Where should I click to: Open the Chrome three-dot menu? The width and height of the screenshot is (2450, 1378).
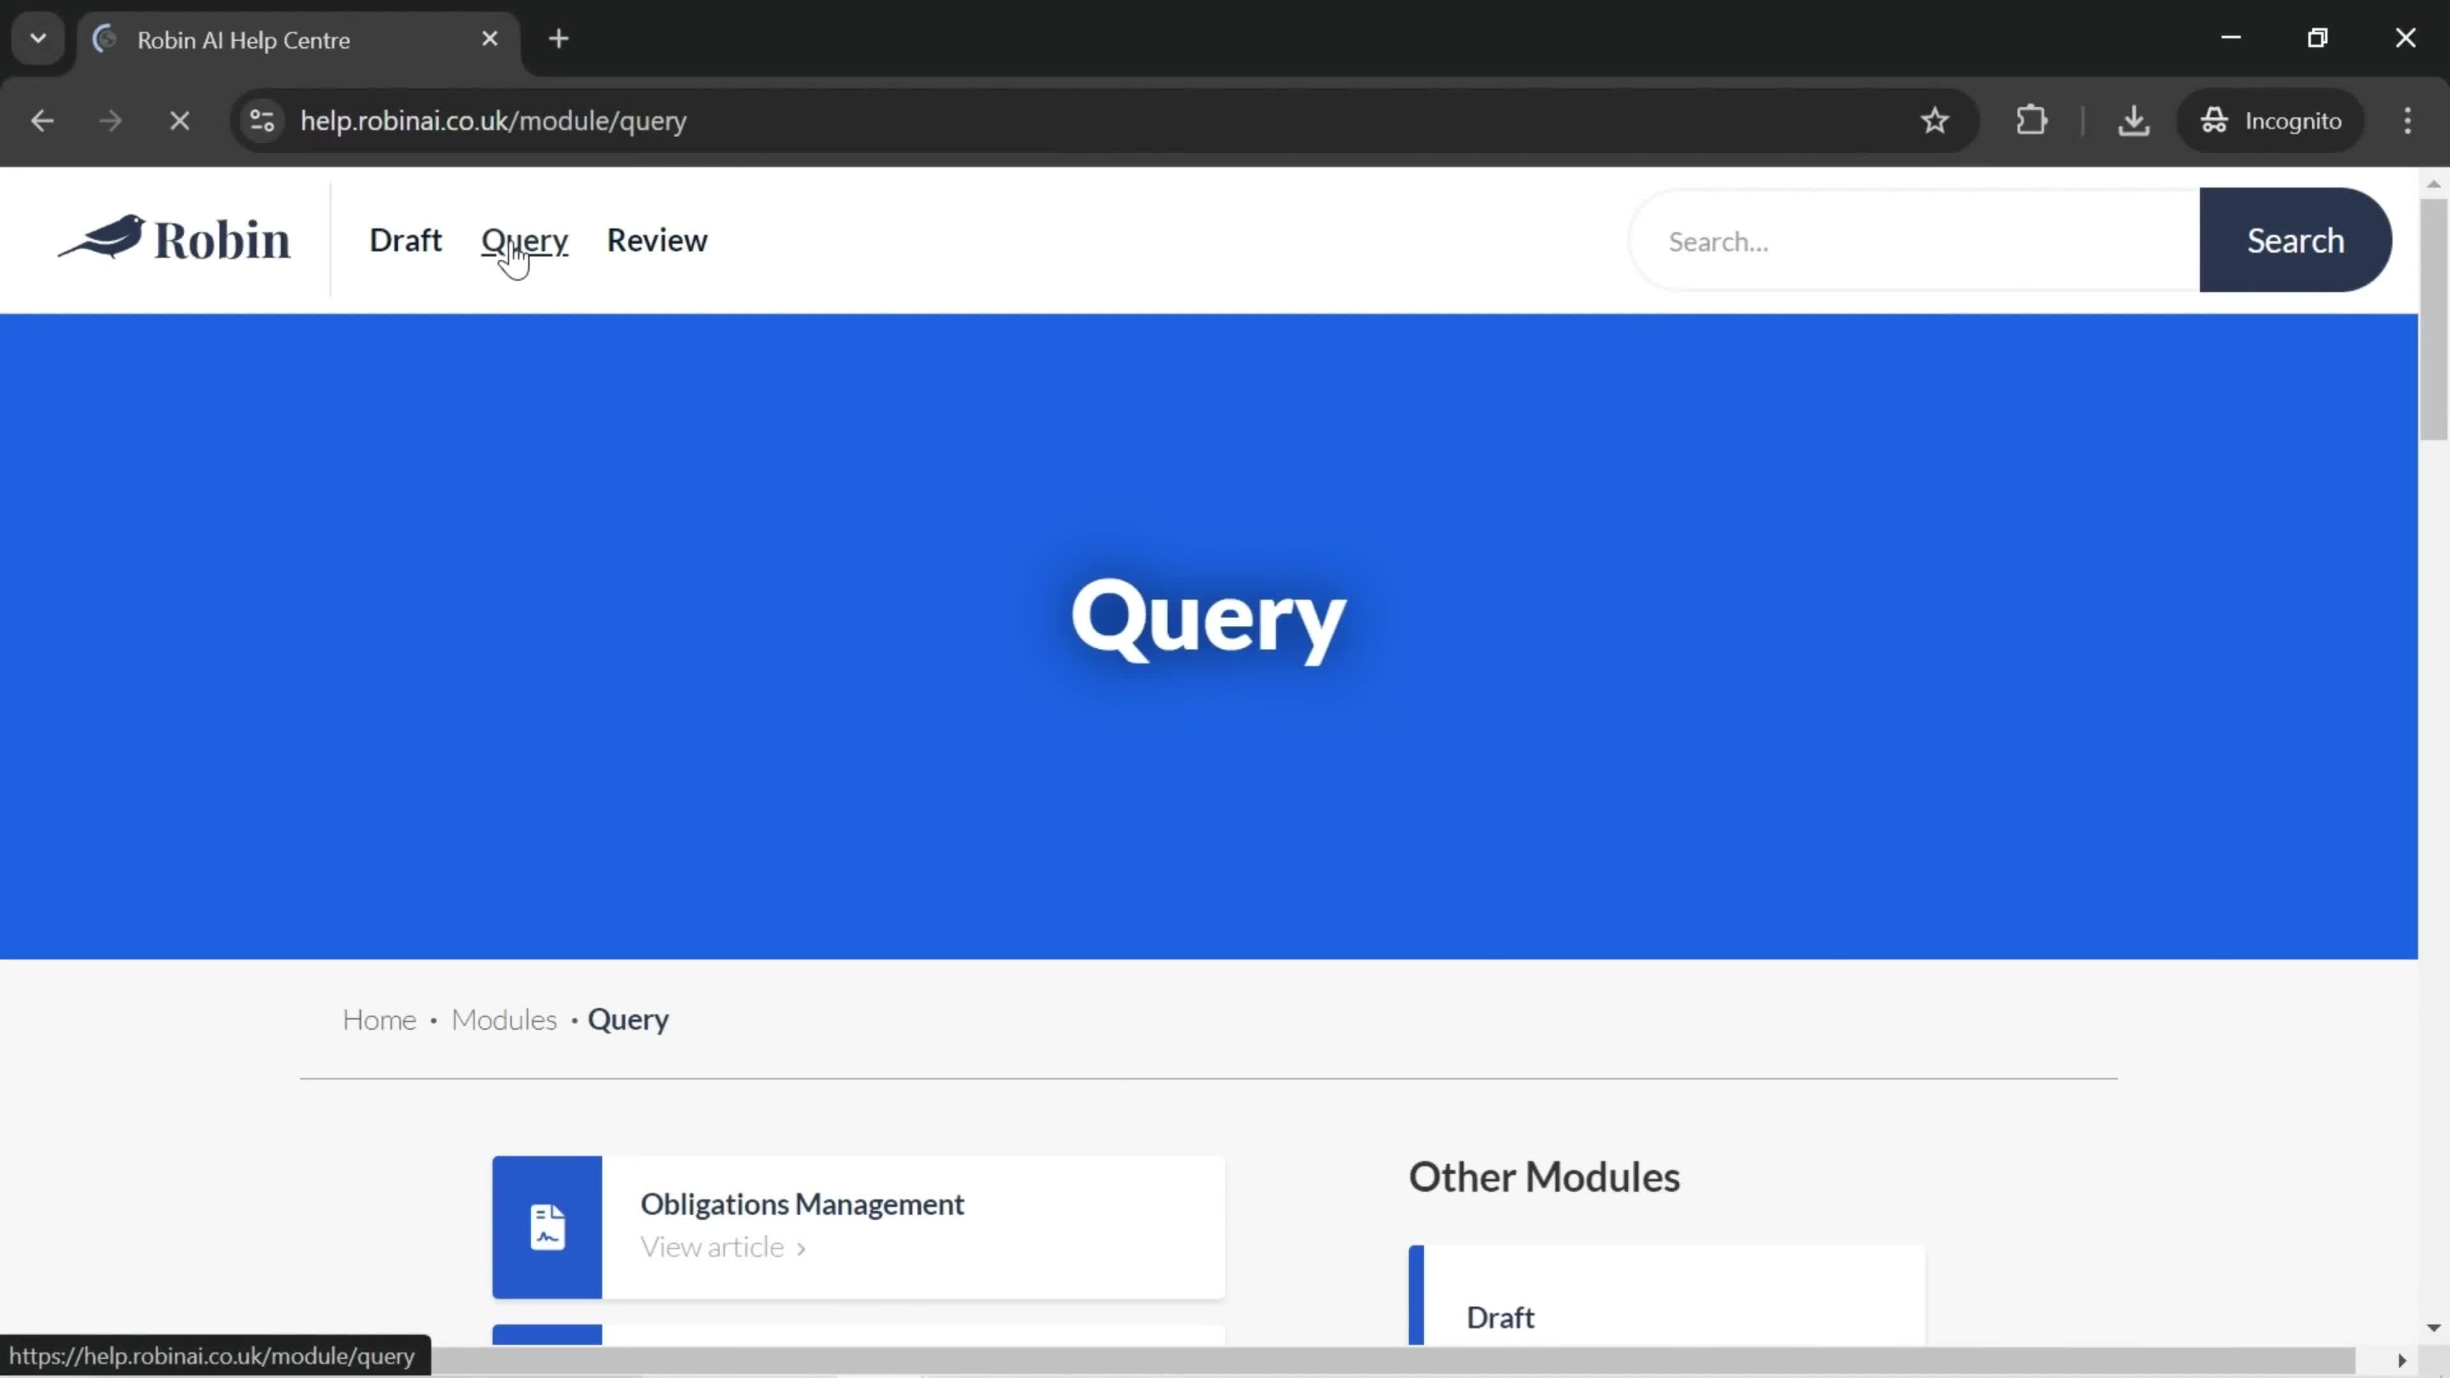pos(2407,121)
